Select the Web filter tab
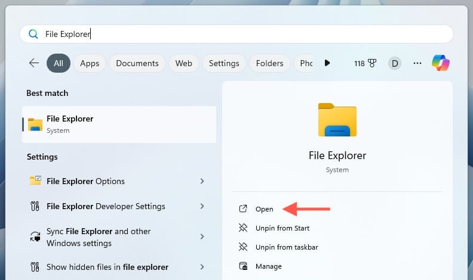473x280 pixels. [184, 63]
